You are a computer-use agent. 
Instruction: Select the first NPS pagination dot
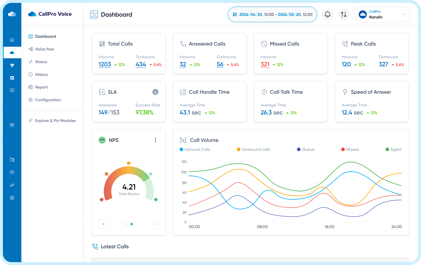point(126,224)
